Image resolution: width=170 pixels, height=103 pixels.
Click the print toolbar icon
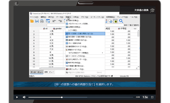pos(42,21)
